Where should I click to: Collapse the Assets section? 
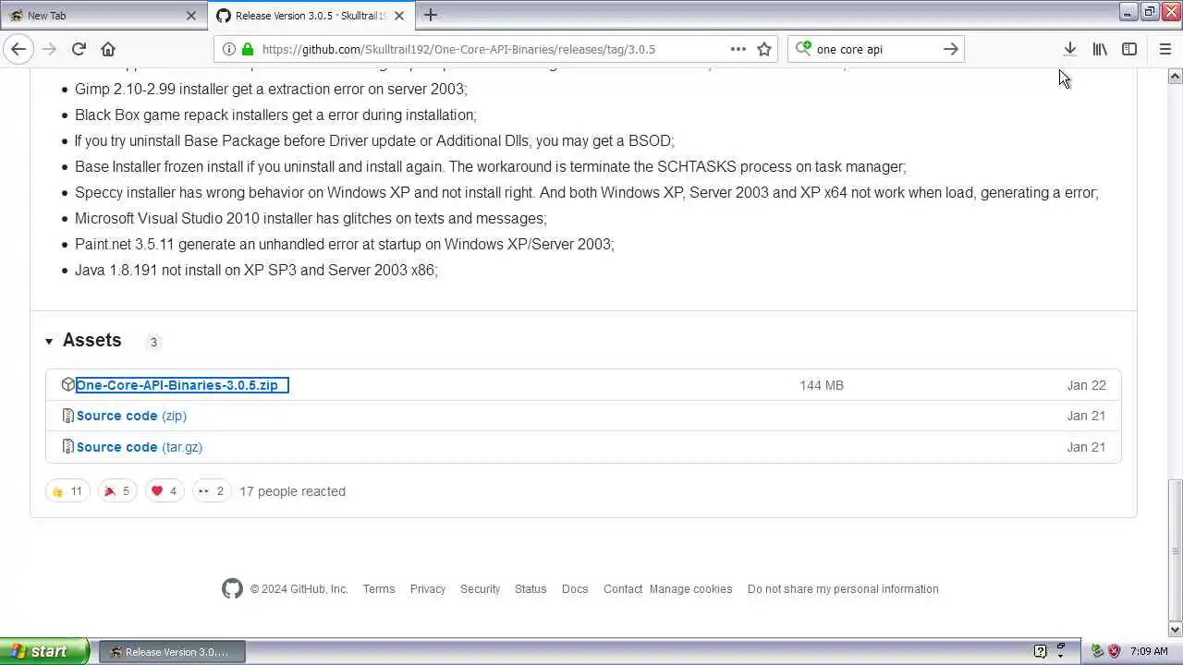coord(49,342)
